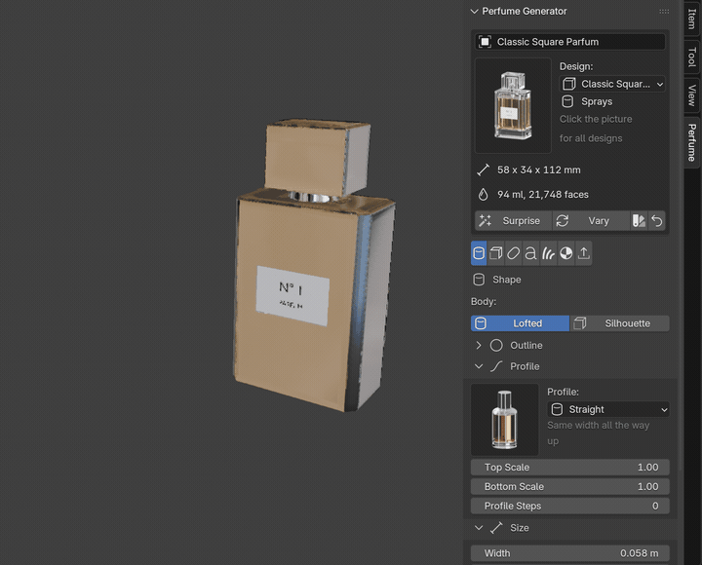Viewport: 702px width, 565px height.
Task: Open the material sphere icon section
Action: [565, 253]
